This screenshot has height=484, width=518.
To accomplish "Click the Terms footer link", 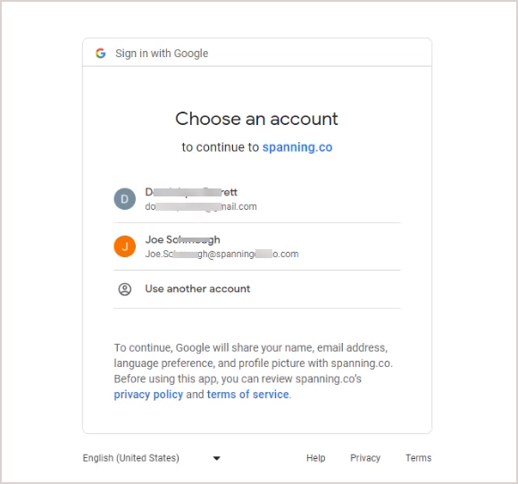I will [x=419, y=458].
